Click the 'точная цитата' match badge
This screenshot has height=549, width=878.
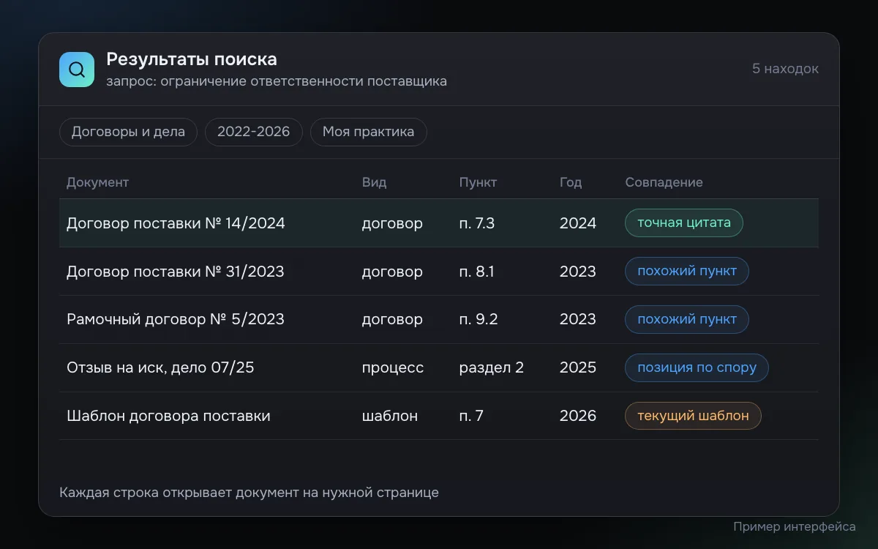(x=684, y=223)
